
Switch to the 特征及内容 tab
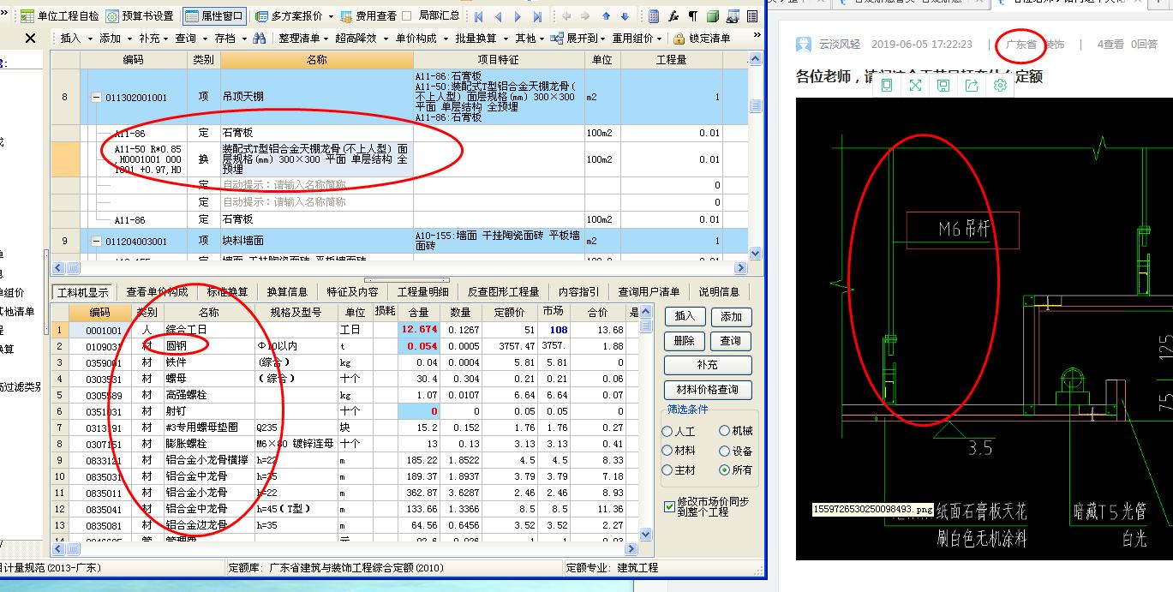352,291
